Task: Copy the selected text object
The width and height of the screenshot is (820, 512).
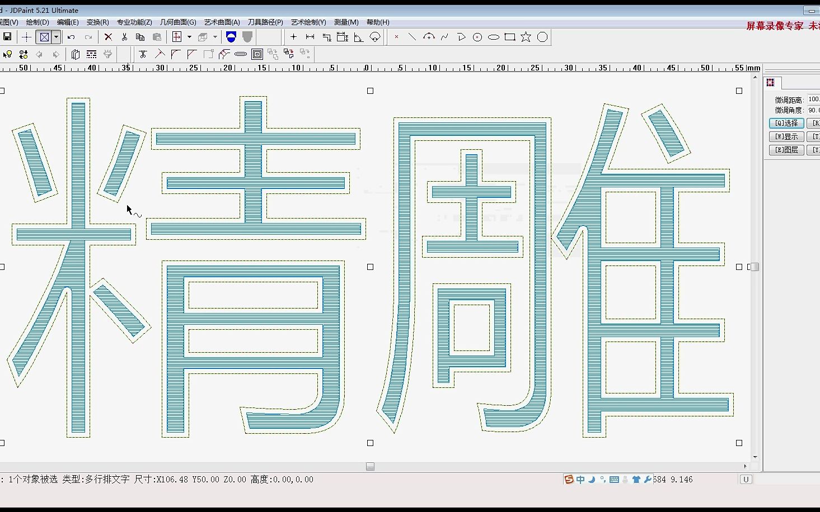Action: click(140, 37)
